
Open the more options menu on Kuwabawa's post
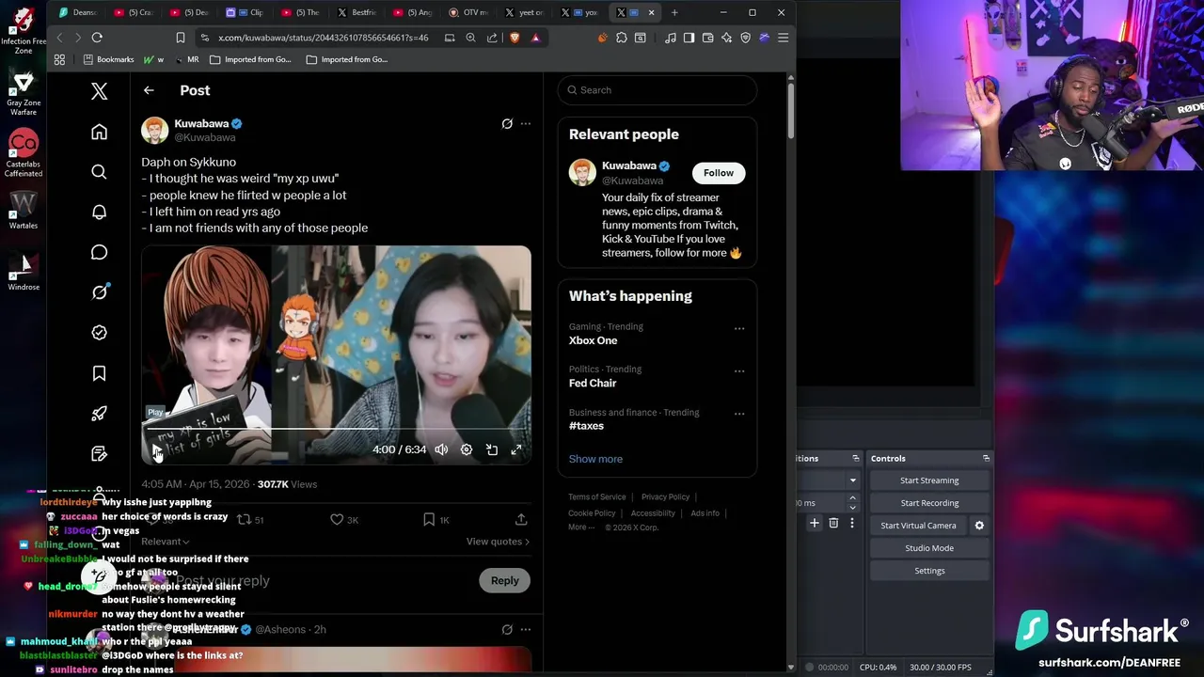pyautogui.click(x=526, y=123)
